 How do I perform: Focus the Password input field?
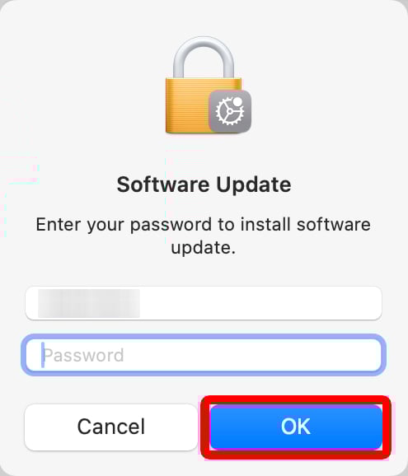coord(204,355)
